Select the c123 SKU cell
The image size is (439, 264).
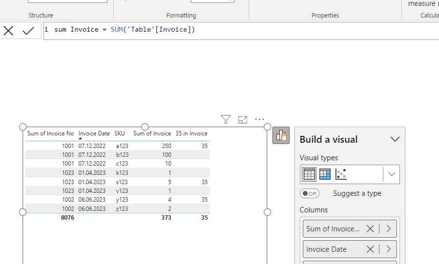tap(122, 164)
